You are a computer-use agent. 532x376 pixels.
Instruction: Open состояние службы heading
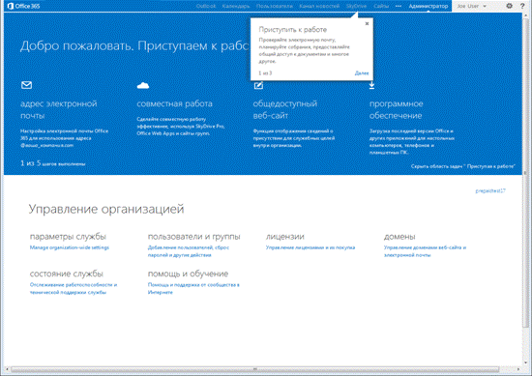click(x=67, y=274)
